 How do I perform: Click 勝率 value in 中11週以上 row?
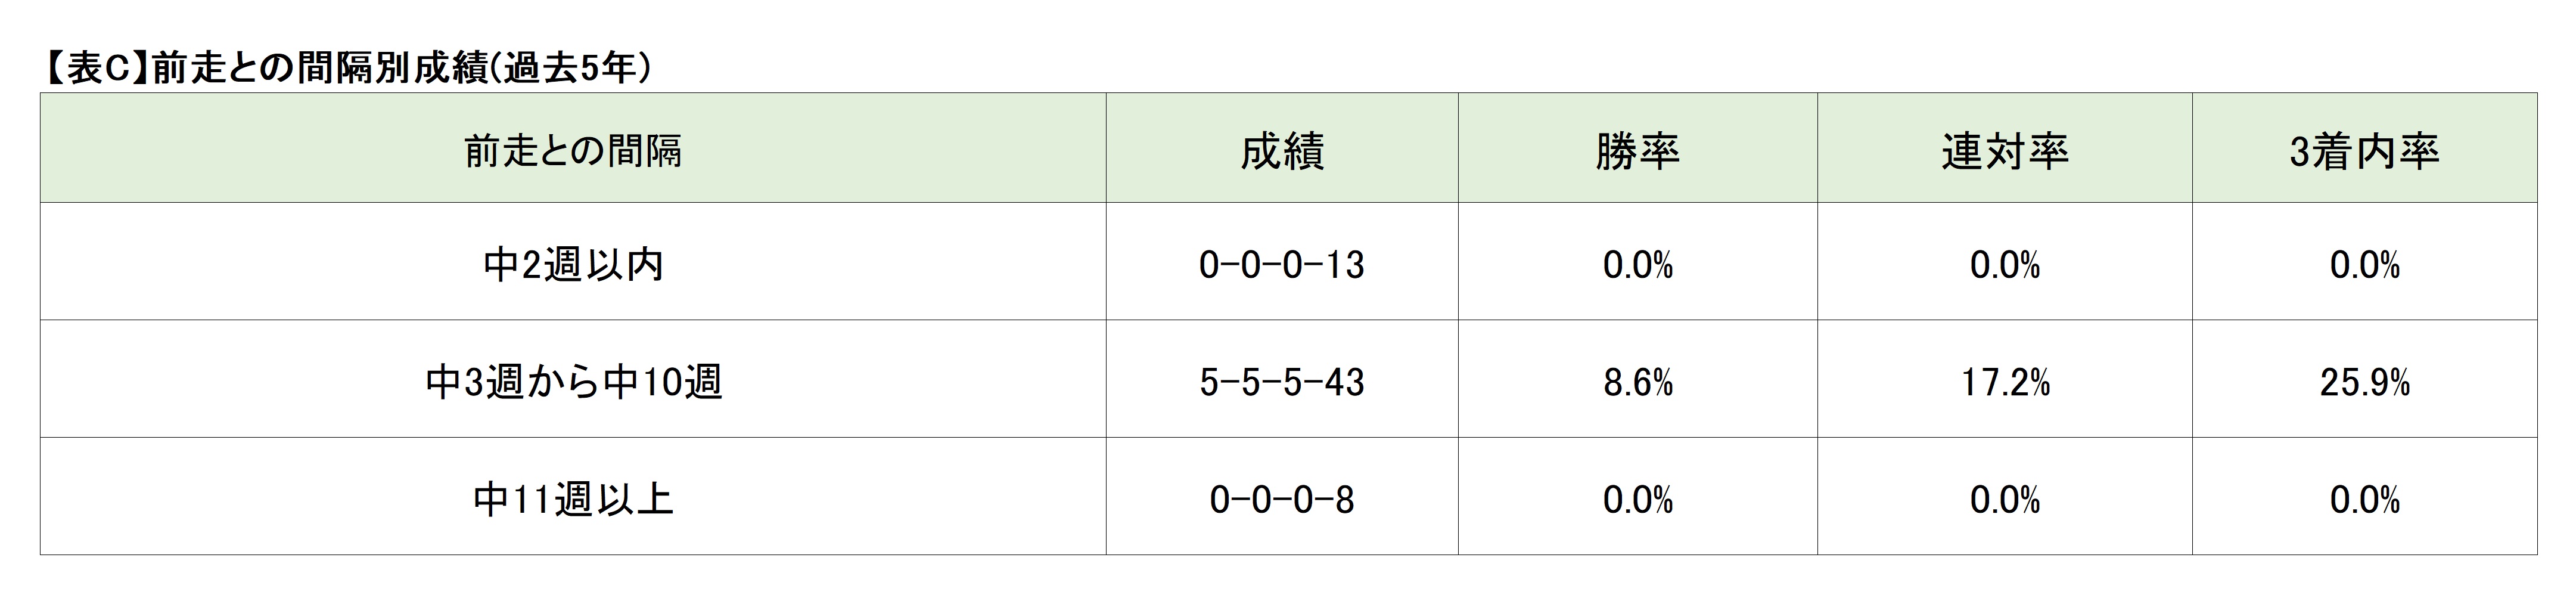click(1637, 499)
